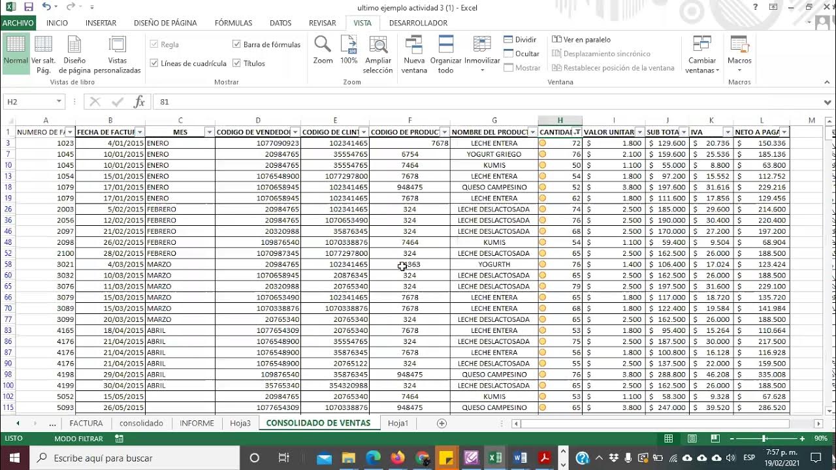The height and width of the screenshot is (470, 836).
Task: Click the 90% zoom level text
Action: tap(820, 439)
